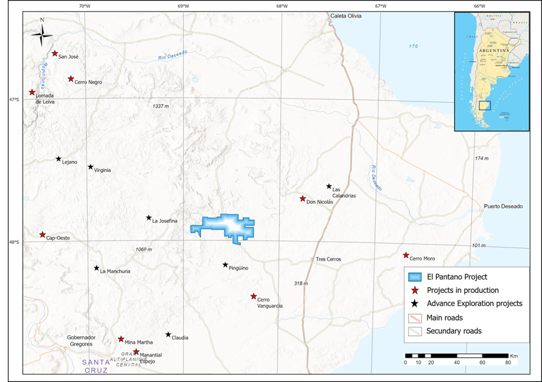This screenshot has width=542, height=382.
Task: Select the Las Calandrias black star
Action: [329, 187]
